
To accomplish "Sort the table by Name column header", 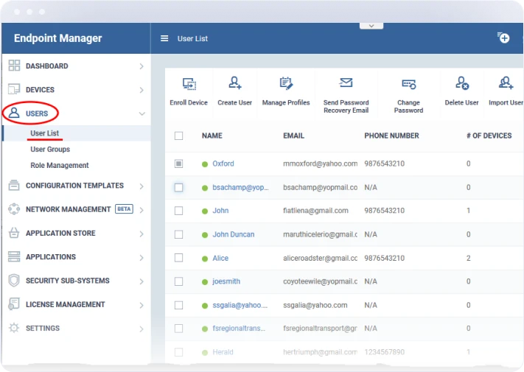I will [212, 136].
